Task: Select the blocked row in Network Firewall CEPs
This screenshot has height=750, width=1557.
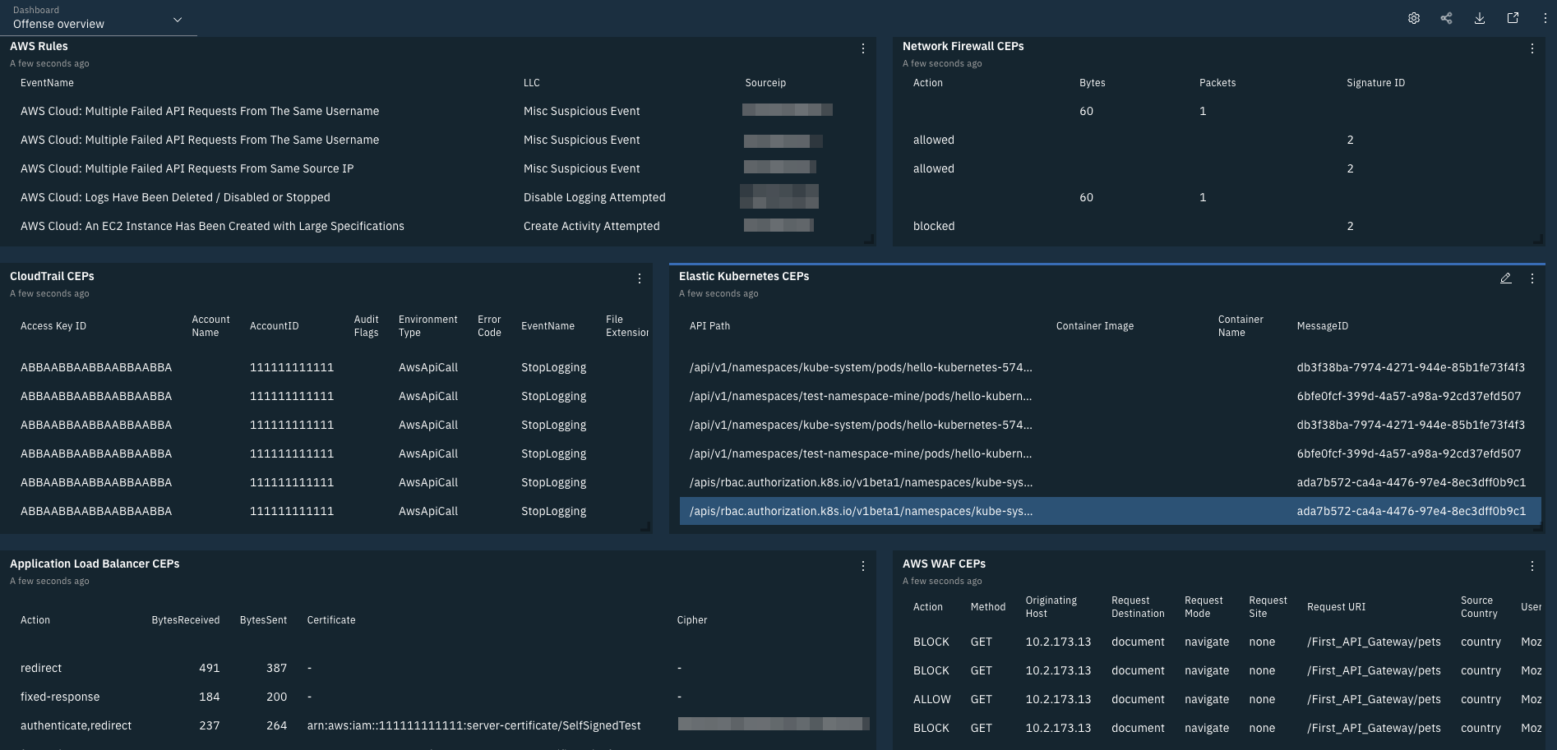Action: [933, 226]
